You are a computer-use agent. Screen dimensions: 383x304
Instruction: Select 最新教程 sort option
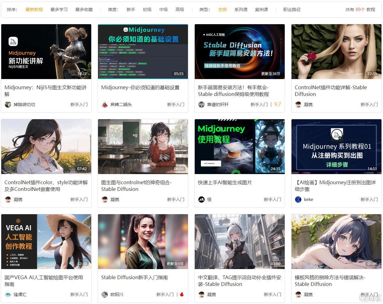pyautogui.click(x=34, y=9)
